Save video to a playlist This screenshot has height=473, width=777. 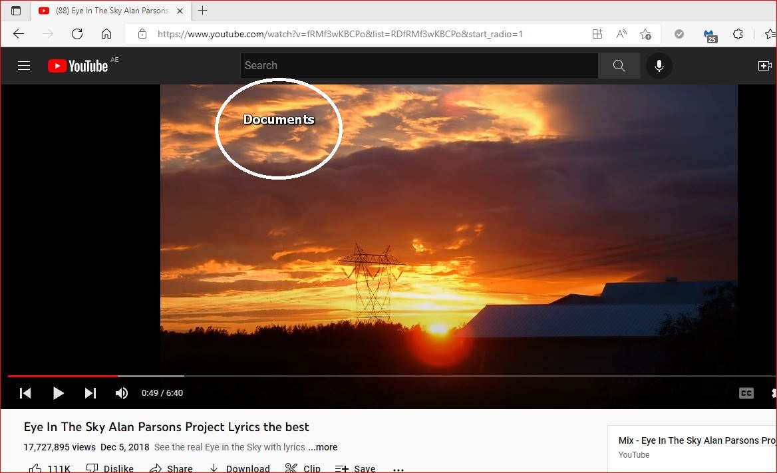(x=355, y=468)
